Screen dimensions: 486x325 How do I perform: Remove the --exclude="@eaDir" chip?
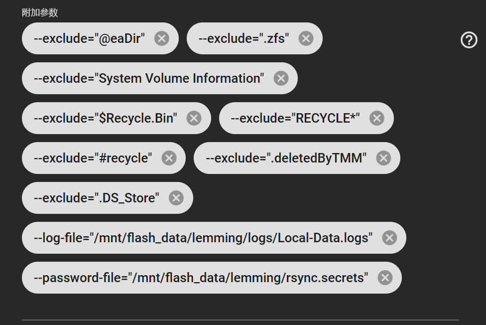click(x=162, y=38)
